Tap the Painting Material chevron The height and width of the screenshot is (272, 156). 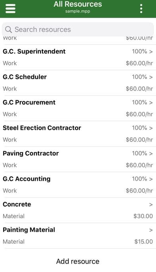click(151, 230)
